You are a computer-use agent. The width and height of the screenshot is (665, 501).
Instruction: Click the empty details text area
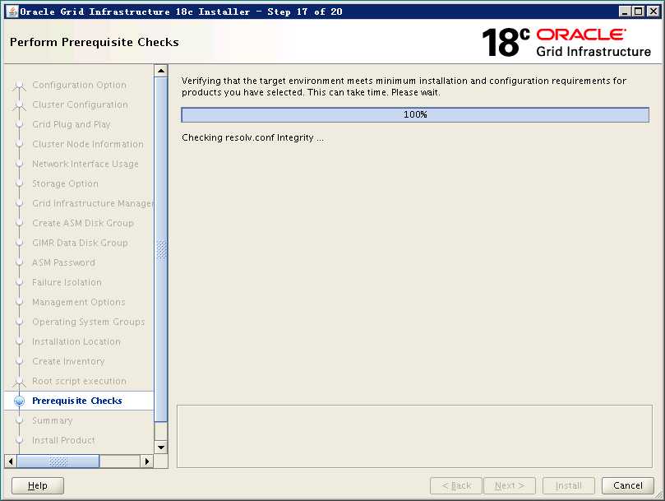point(414,437)
